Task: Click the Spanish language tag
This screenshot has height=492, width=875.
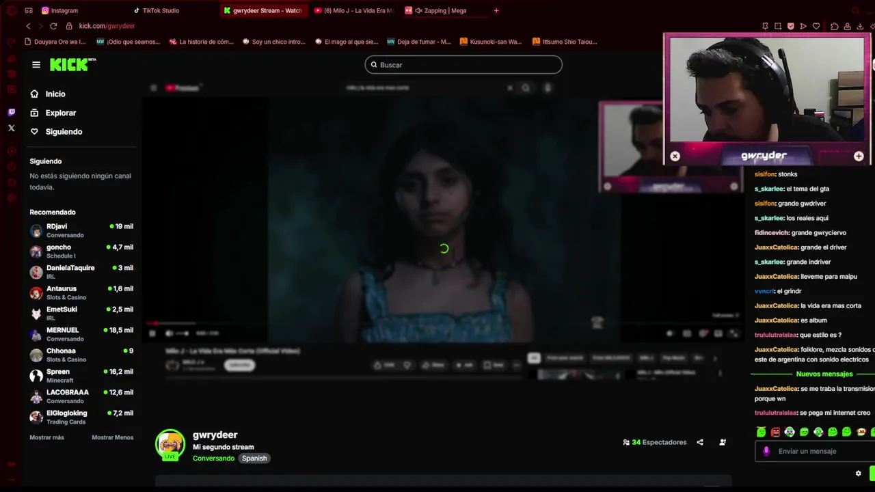Action: [254, 459]
